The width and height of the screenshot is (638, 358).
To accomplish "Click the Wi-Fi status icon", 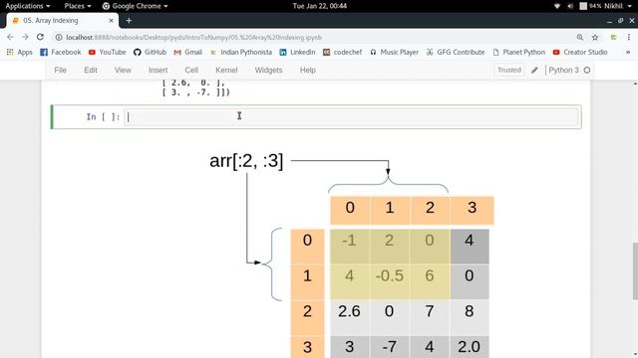I will 557,6.
